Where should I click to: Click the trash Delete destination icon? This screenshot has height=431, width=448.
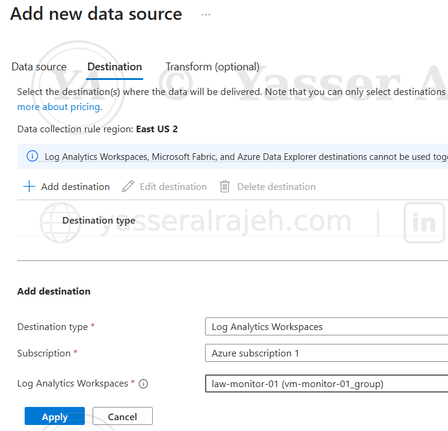(x=225, y=186)
